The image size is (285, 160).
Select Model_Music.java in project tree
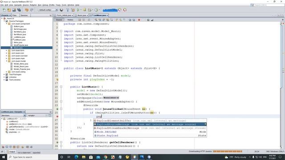click(x=21, y=66)
